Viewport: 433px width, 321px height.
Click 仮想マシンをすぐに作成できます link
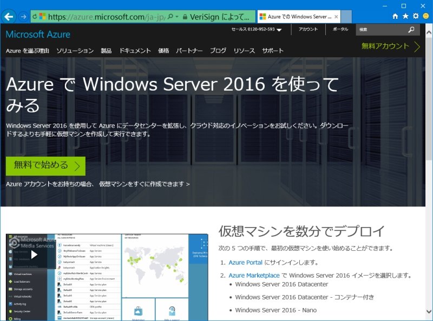[x=144, y=184]
